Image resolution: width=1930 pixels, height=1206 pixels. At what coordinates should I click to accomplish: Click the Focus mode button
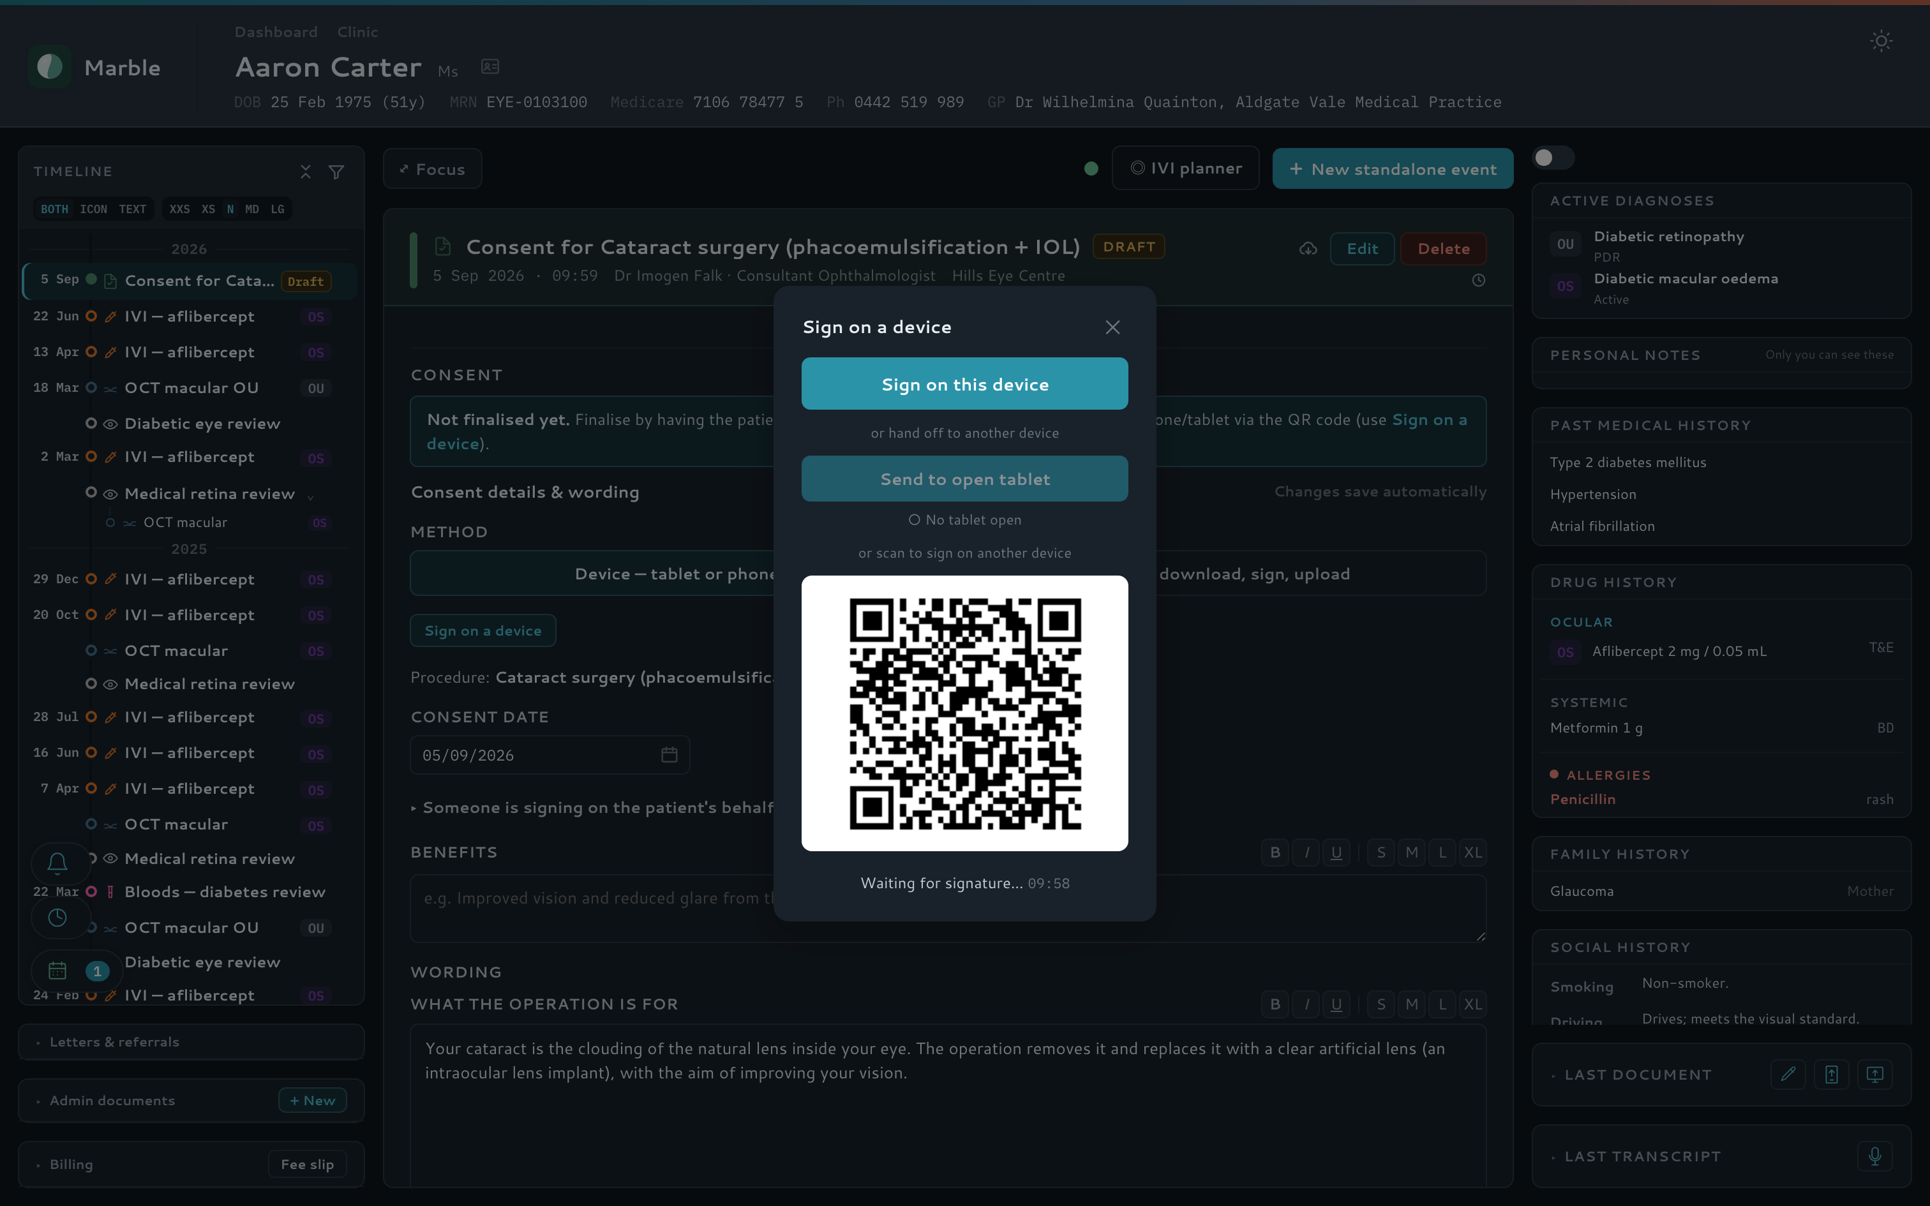[x=432, y=169]
